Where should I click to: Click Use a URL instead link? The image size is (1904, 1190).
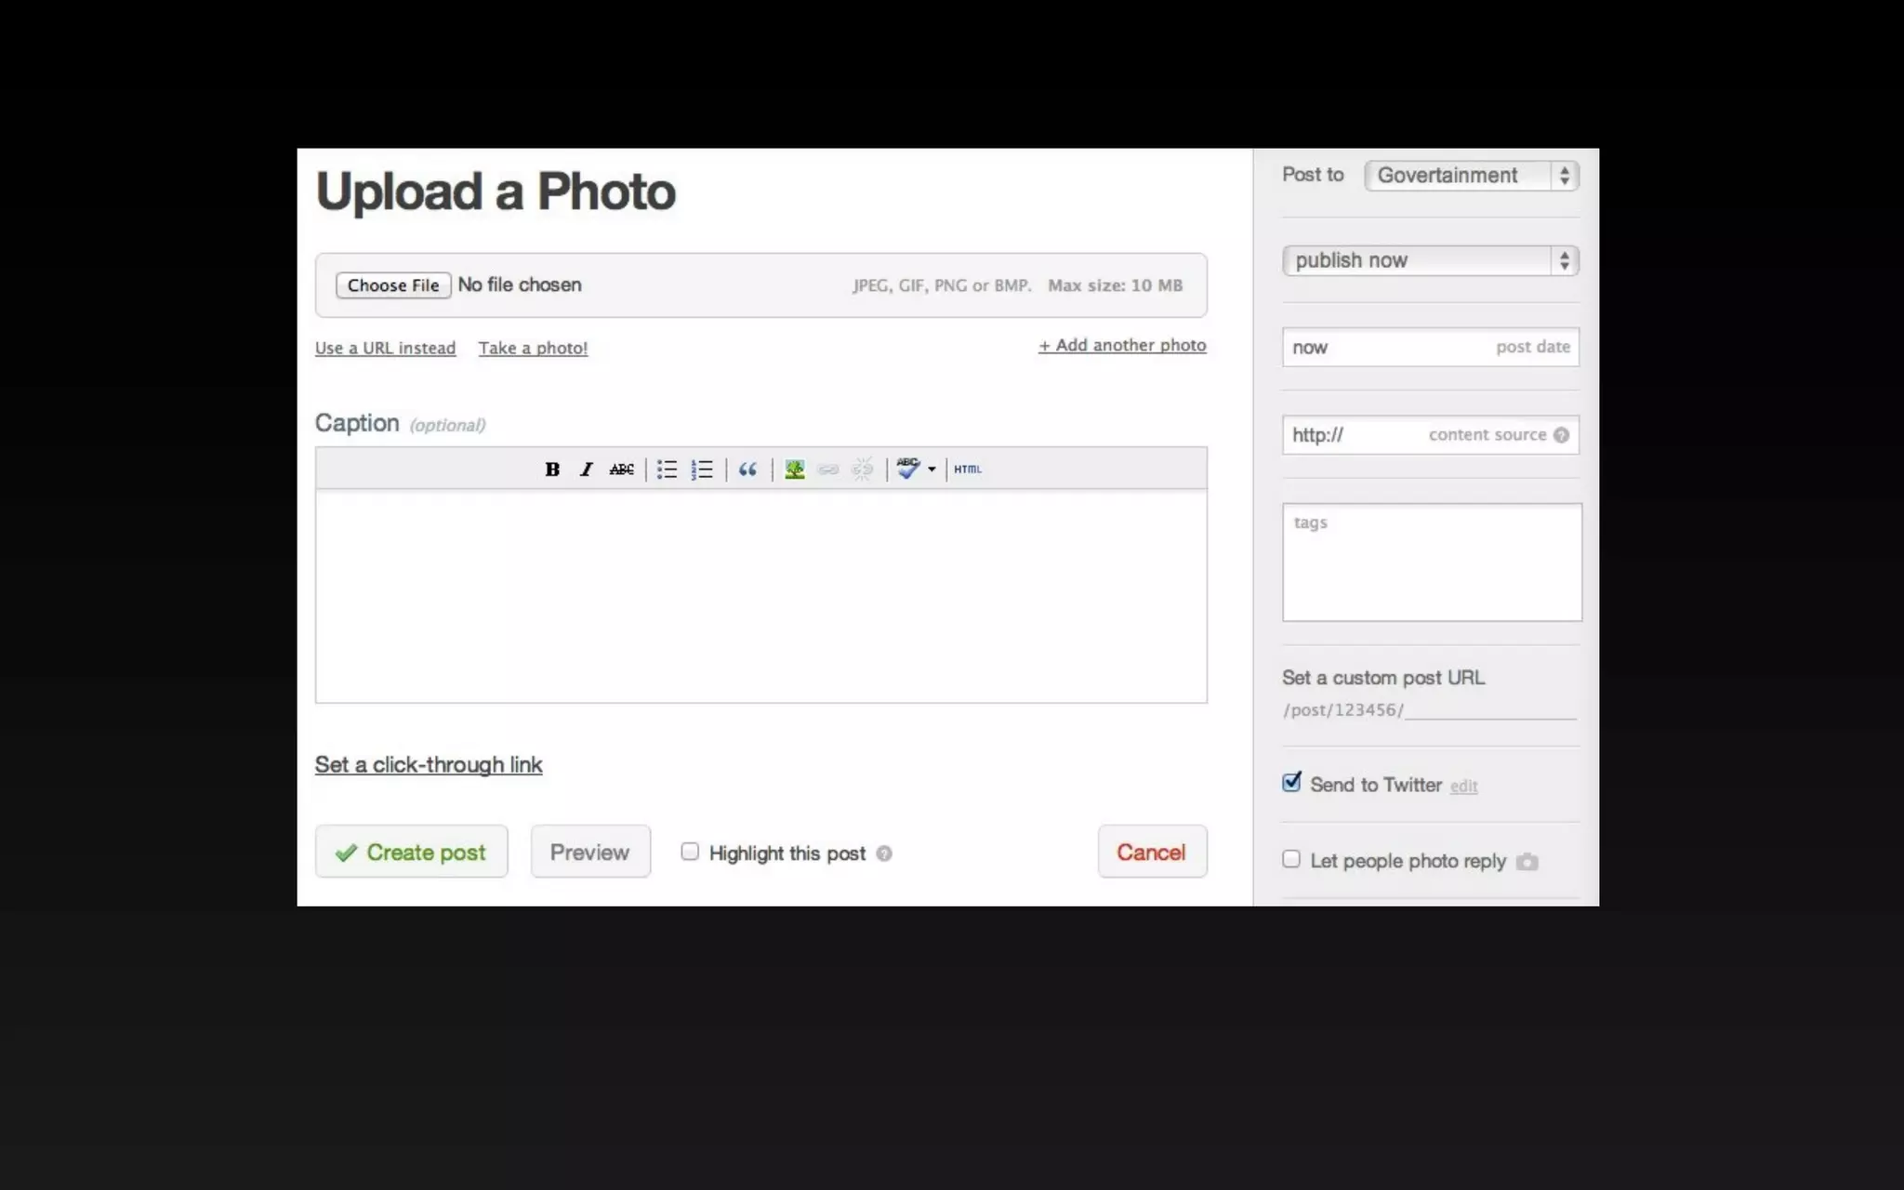[385, 348]
